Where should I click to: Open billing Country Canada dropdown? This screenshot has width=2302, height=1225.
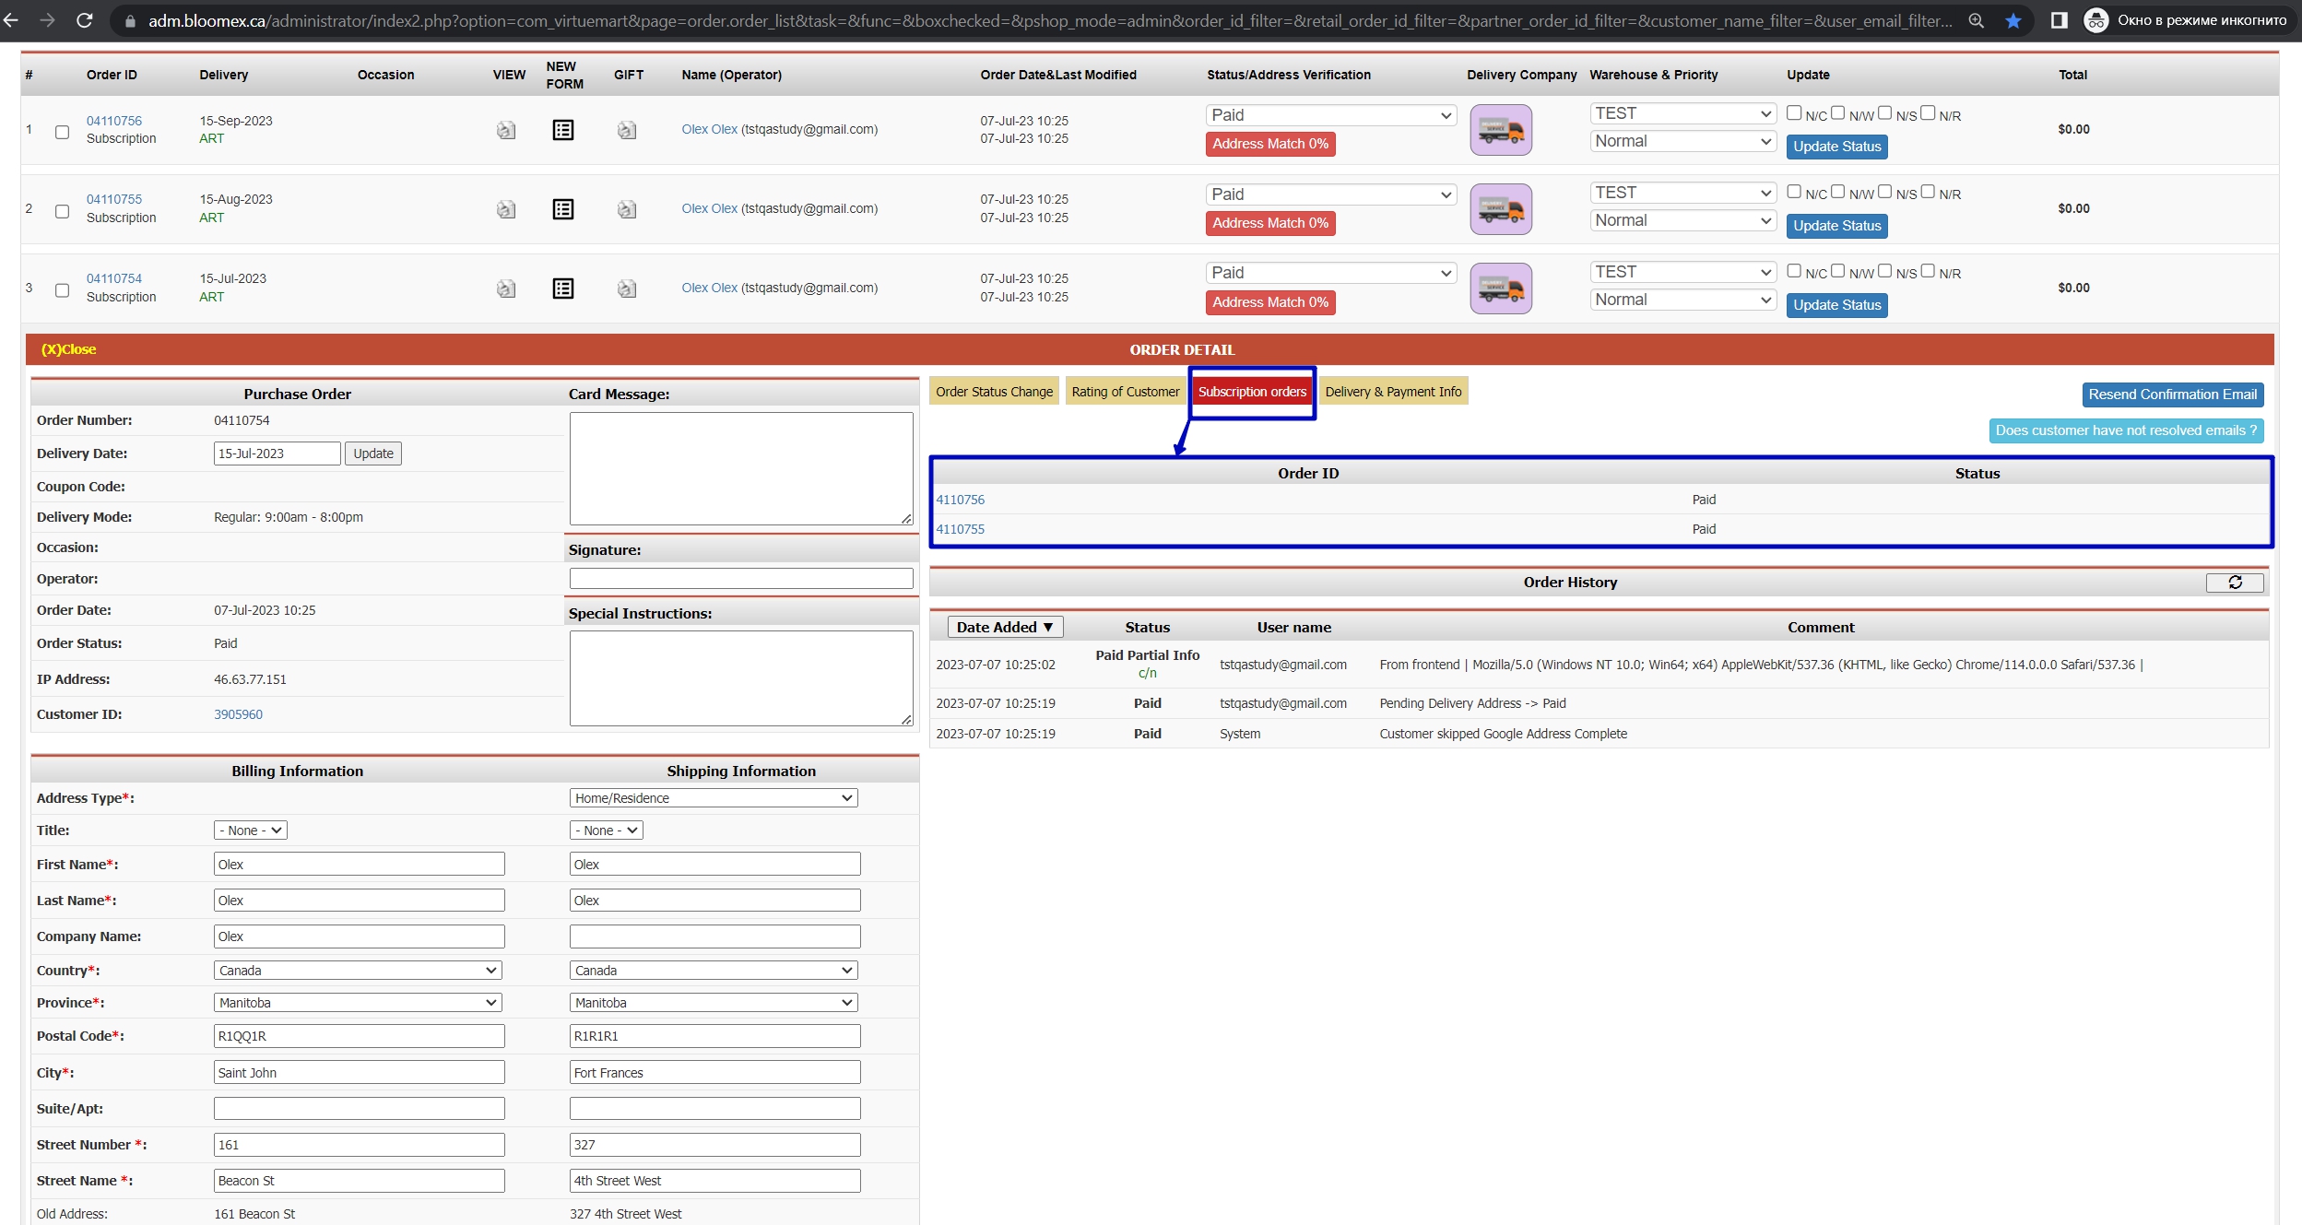tap(358, 971)
